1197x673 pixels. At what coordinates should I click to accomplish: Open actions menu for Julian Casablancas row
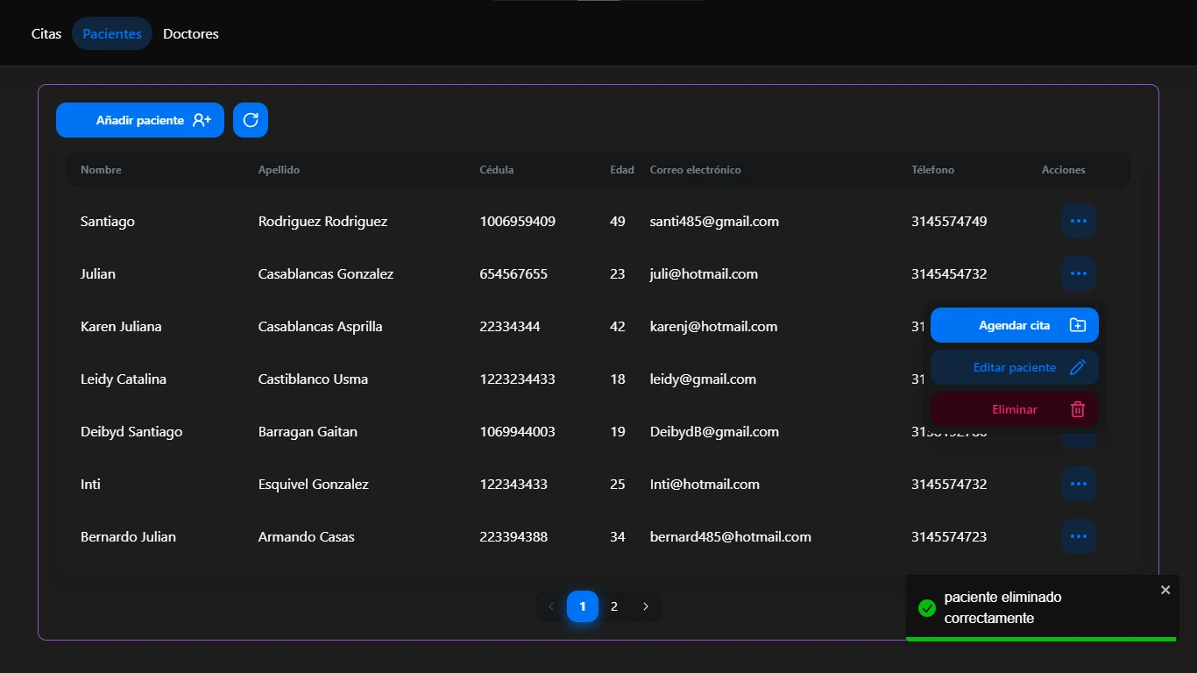(1079, 273)
